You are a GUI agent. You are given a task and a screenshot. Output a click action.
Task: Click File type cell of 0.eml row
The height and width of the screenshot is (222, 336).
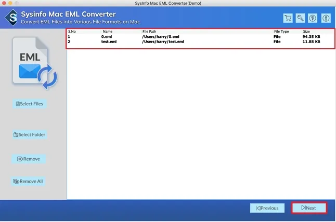click(x=277, y=36)
